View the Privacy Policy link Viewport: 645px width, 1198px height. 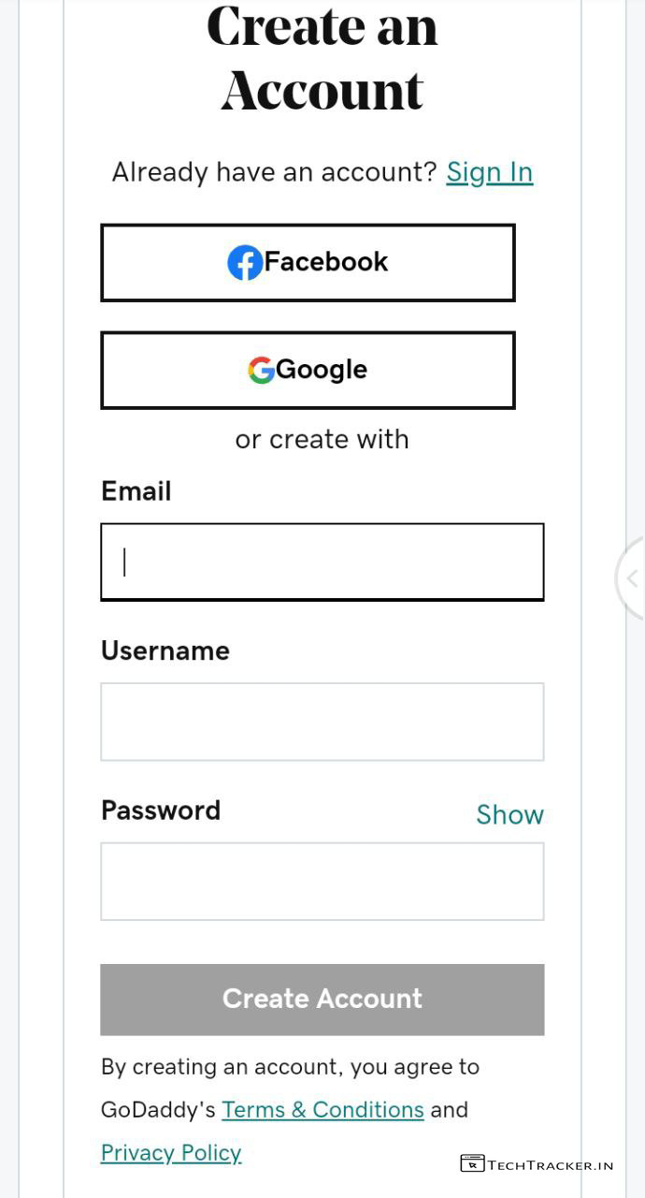[x=171, y=1153]
